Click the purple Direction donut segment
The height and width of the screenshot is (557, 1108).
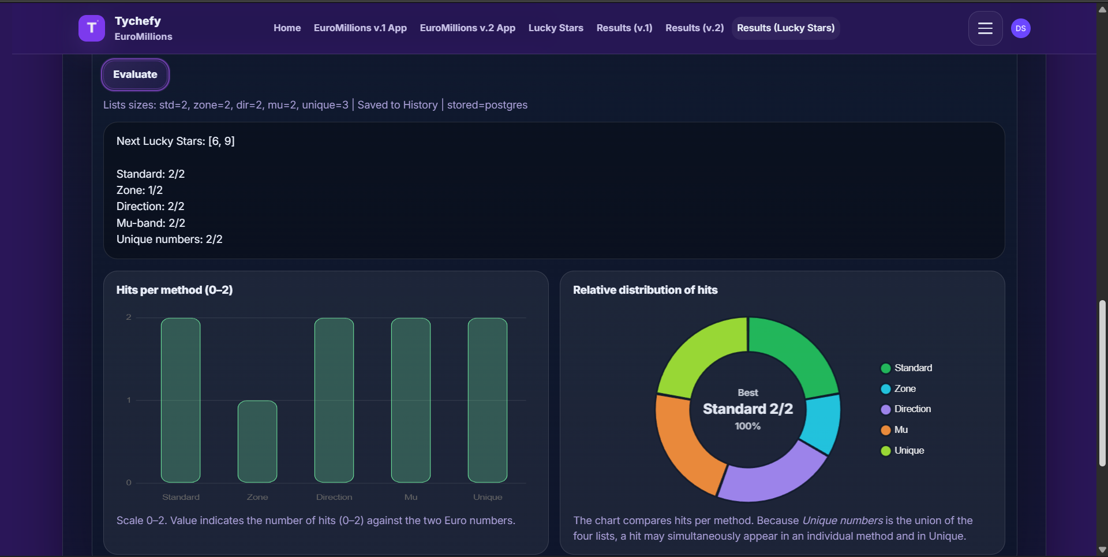(x=770, y=476)
